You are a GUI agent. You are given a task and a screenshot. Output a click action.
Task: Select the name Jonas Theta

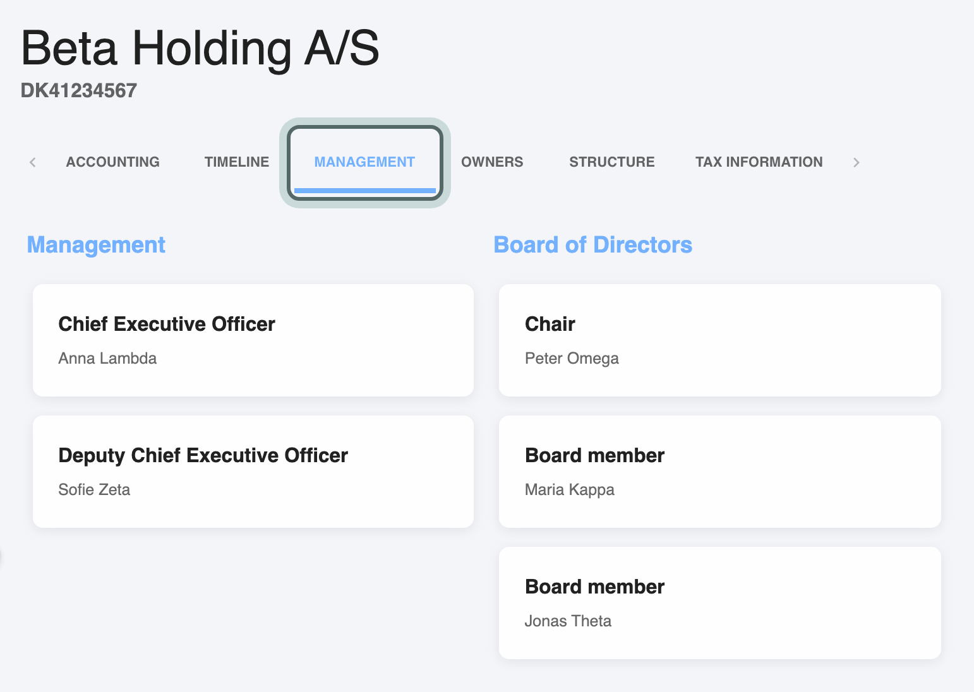[568, 621]
